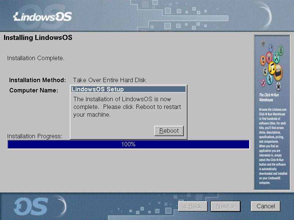Click 'Take Over Entire Hard Disk' value
The width and height of the screenshot is (294, 220).
coord(109,80)
